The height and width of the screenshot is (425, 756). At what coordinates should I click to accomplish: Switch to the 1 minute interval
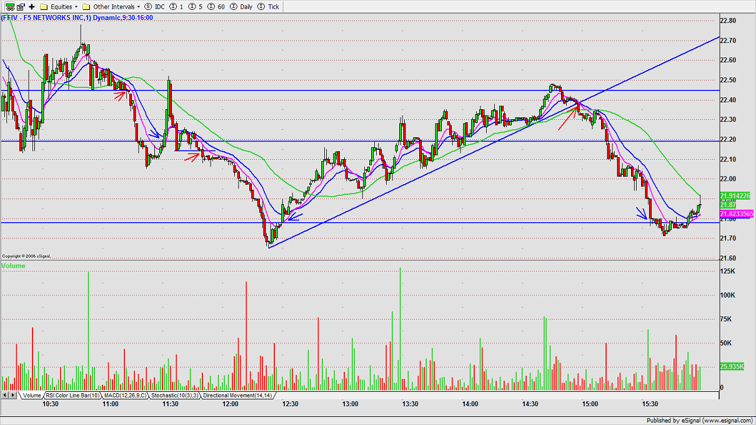pyautogui.click(x=177, y=7)
